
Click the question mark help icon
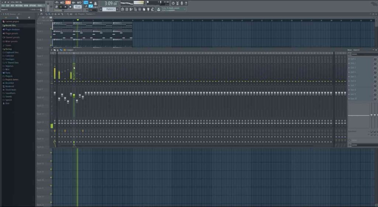tap(186, 3)
